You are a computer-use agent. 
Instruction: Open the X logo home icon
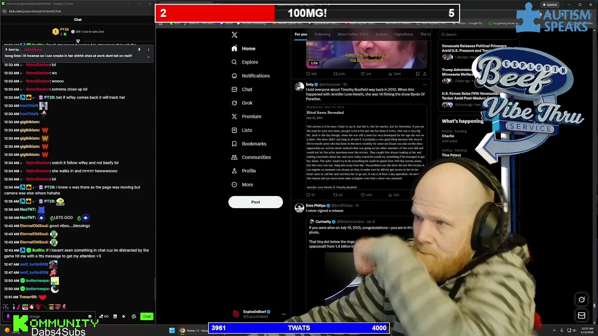coord(235,35)
